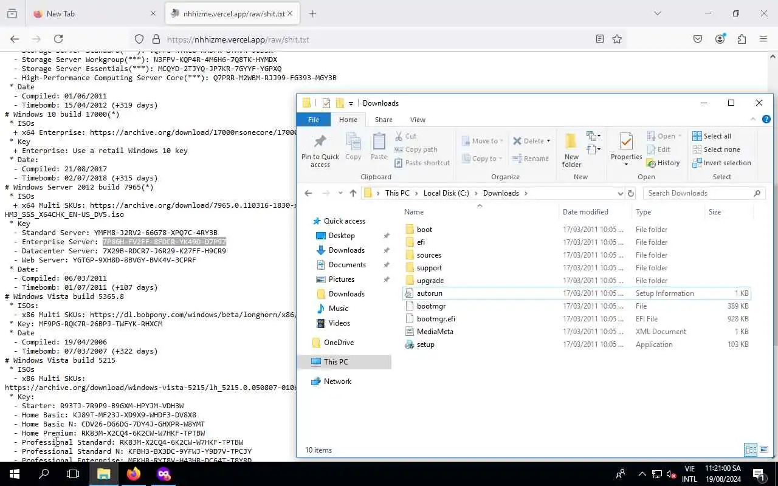Click Save to Pocket icon in Firefox
778x486 pixels.
(698, 39)
